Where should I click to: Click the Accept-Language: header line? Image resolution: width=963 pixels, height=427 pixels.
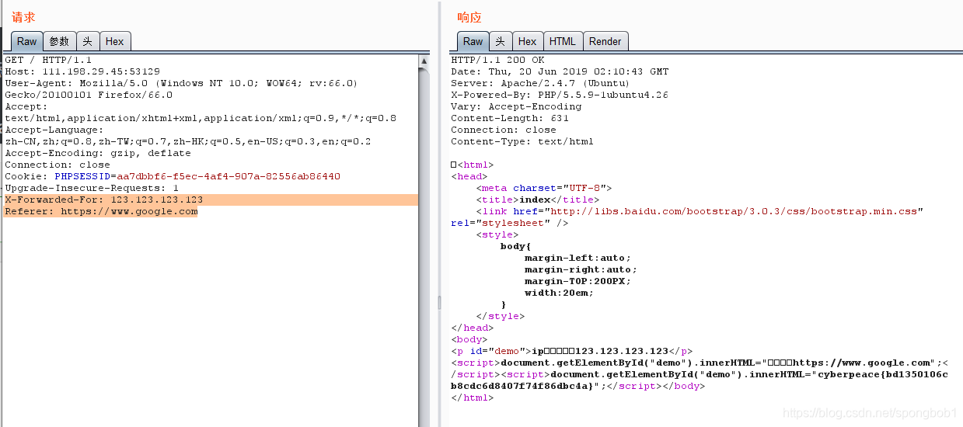[54, 130]
